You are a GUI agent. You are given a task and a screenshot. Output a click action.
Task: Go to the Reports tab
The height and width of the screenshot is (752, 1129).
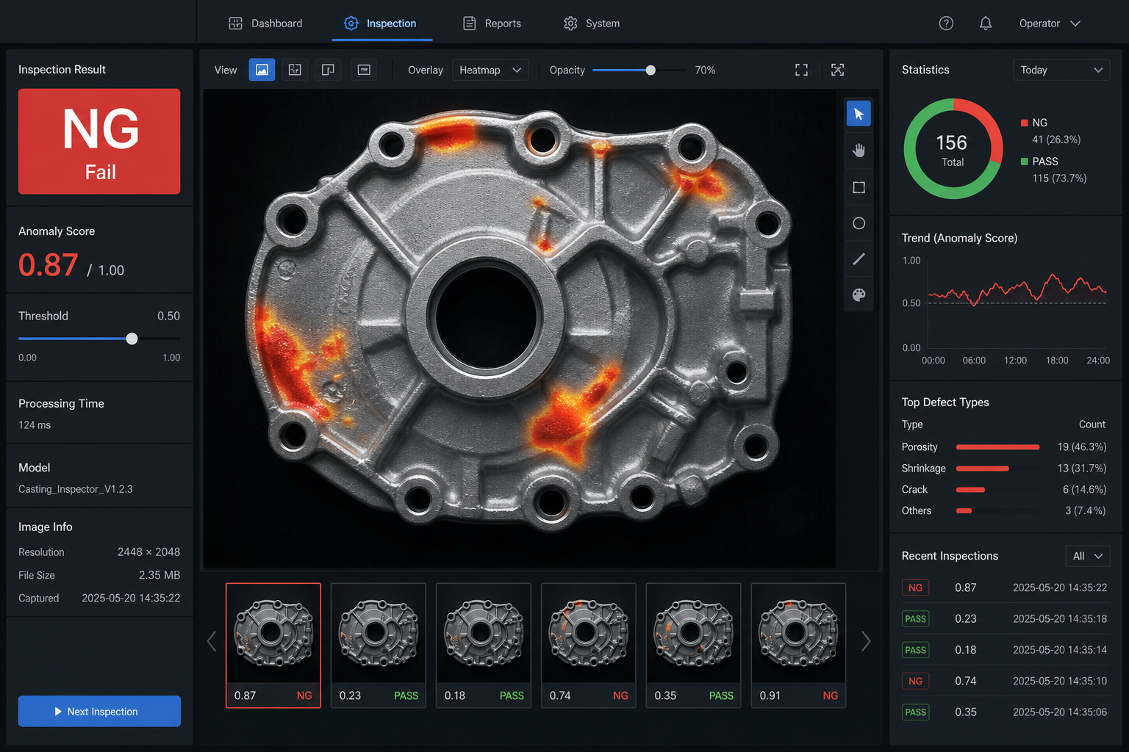492,23
